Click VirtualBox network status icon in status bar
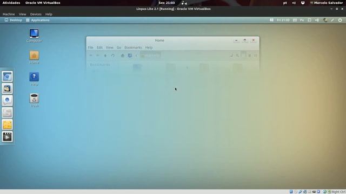The image size is (346, 194). pyautogui.click(x=305, y=192)
